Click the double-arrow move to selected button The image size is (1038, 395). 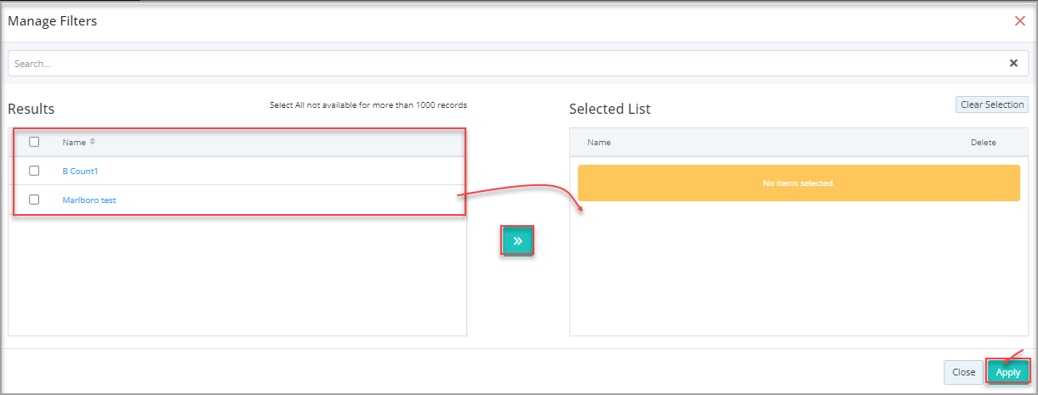pyautogui.click(x=517, y=241)
